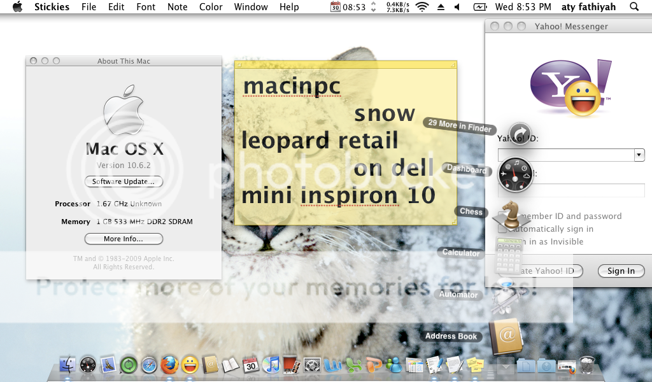
Task: Click the network speed readout in menu bar
Action: click(x=397, y=7)
